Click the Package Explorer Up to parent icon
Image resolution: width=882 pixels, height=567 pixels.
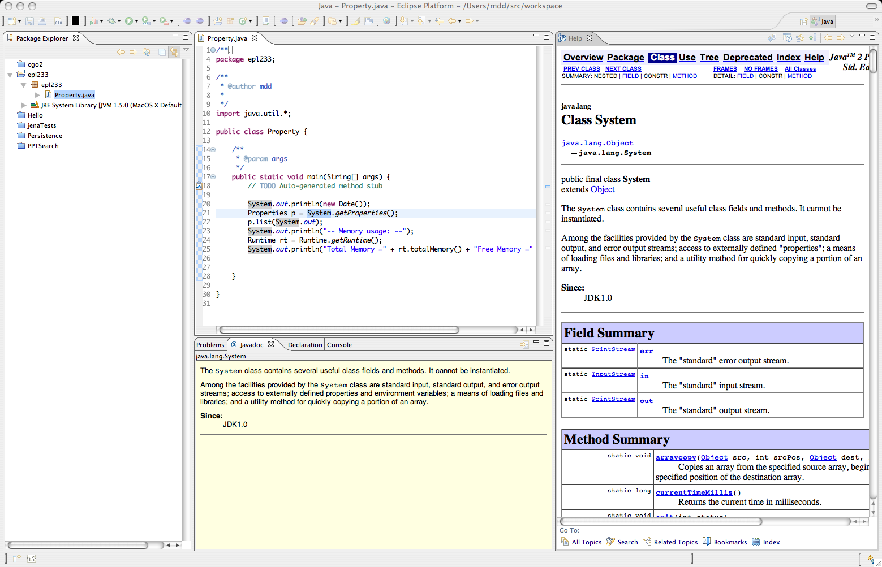coord(146,52)
